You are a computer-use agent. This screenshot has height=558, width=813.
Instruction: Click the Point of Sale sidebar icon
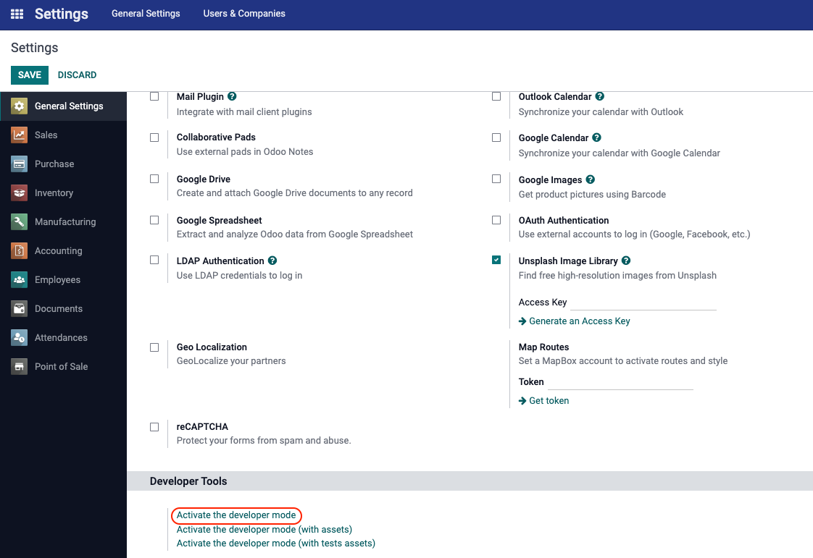[x=20, y=366]
